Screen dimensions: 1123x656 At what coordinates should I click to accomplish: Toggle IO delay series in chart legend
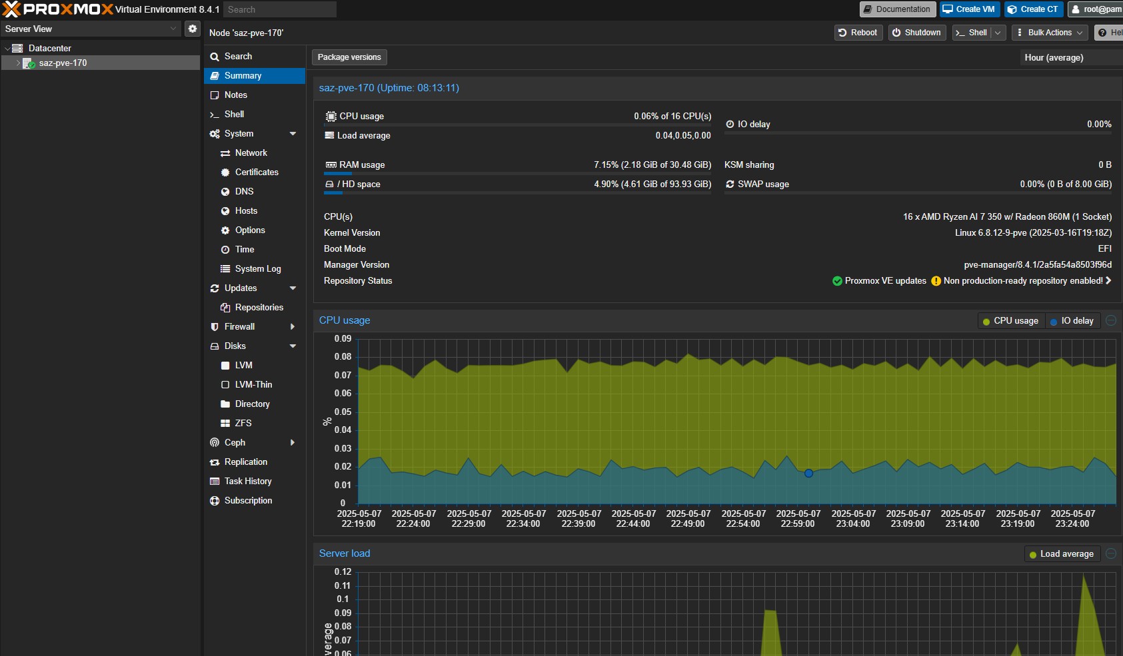point(1072,321)
